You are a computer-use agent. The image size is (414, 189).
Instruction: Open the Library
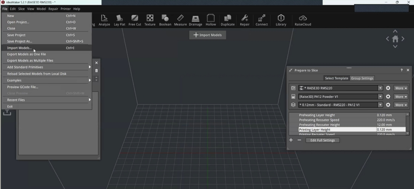[281, 20]
